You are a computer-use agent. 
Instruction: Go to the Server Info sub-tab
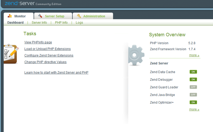(x=39, y=23)
